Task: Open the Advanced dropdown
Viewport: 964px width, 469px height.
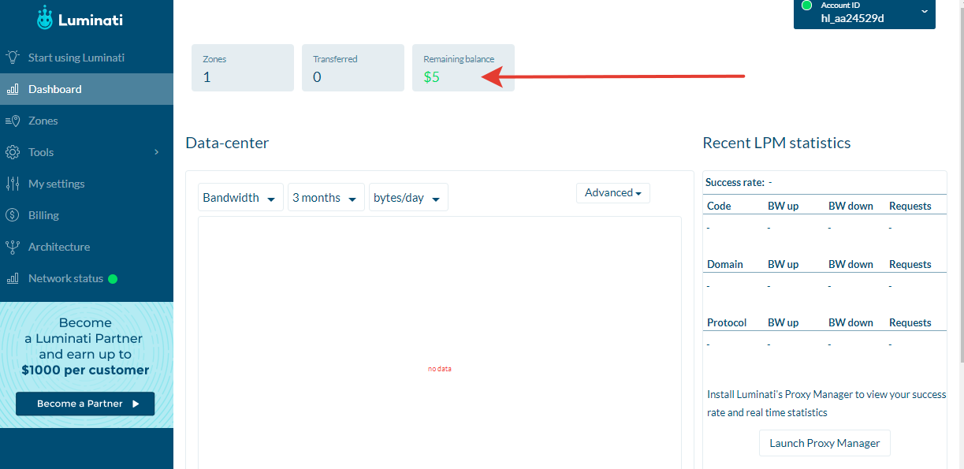Action: pos(613,192)
